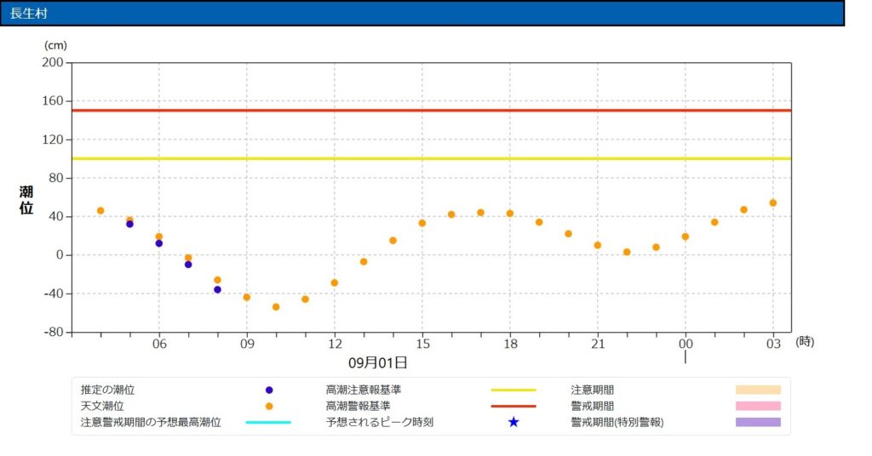The width and height of the screenshot is (872, 456).
Task: Click the orange tide point at 18 o'clock
Action: [x=510, y=214]
